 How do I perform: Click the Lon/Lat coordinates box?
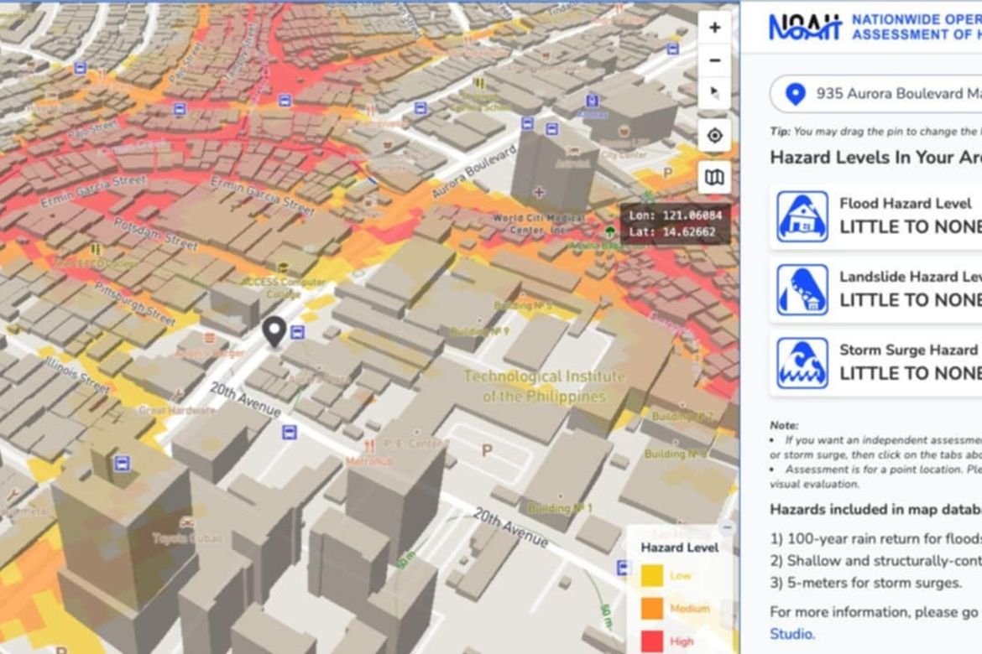point(676,223)
